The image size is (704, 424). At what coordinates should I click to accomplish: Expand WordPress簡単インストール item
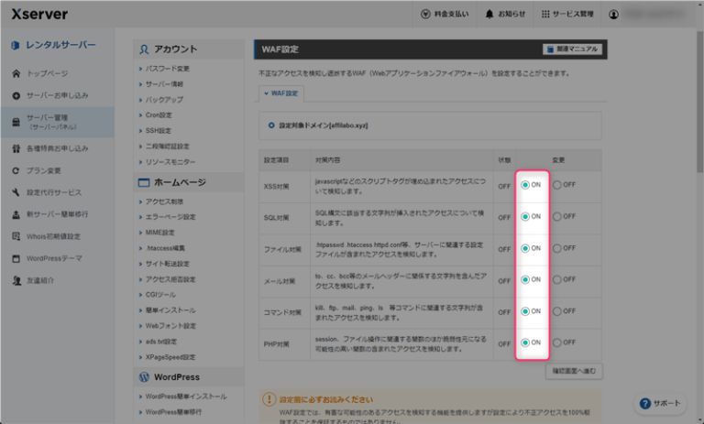[x=186, y=397]
